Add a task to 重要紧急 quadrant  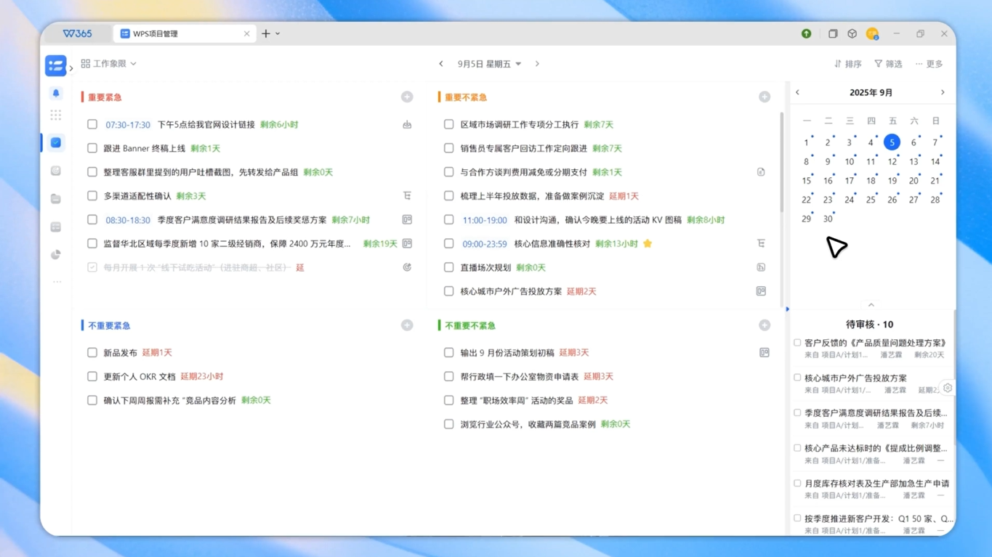[407, 97]
